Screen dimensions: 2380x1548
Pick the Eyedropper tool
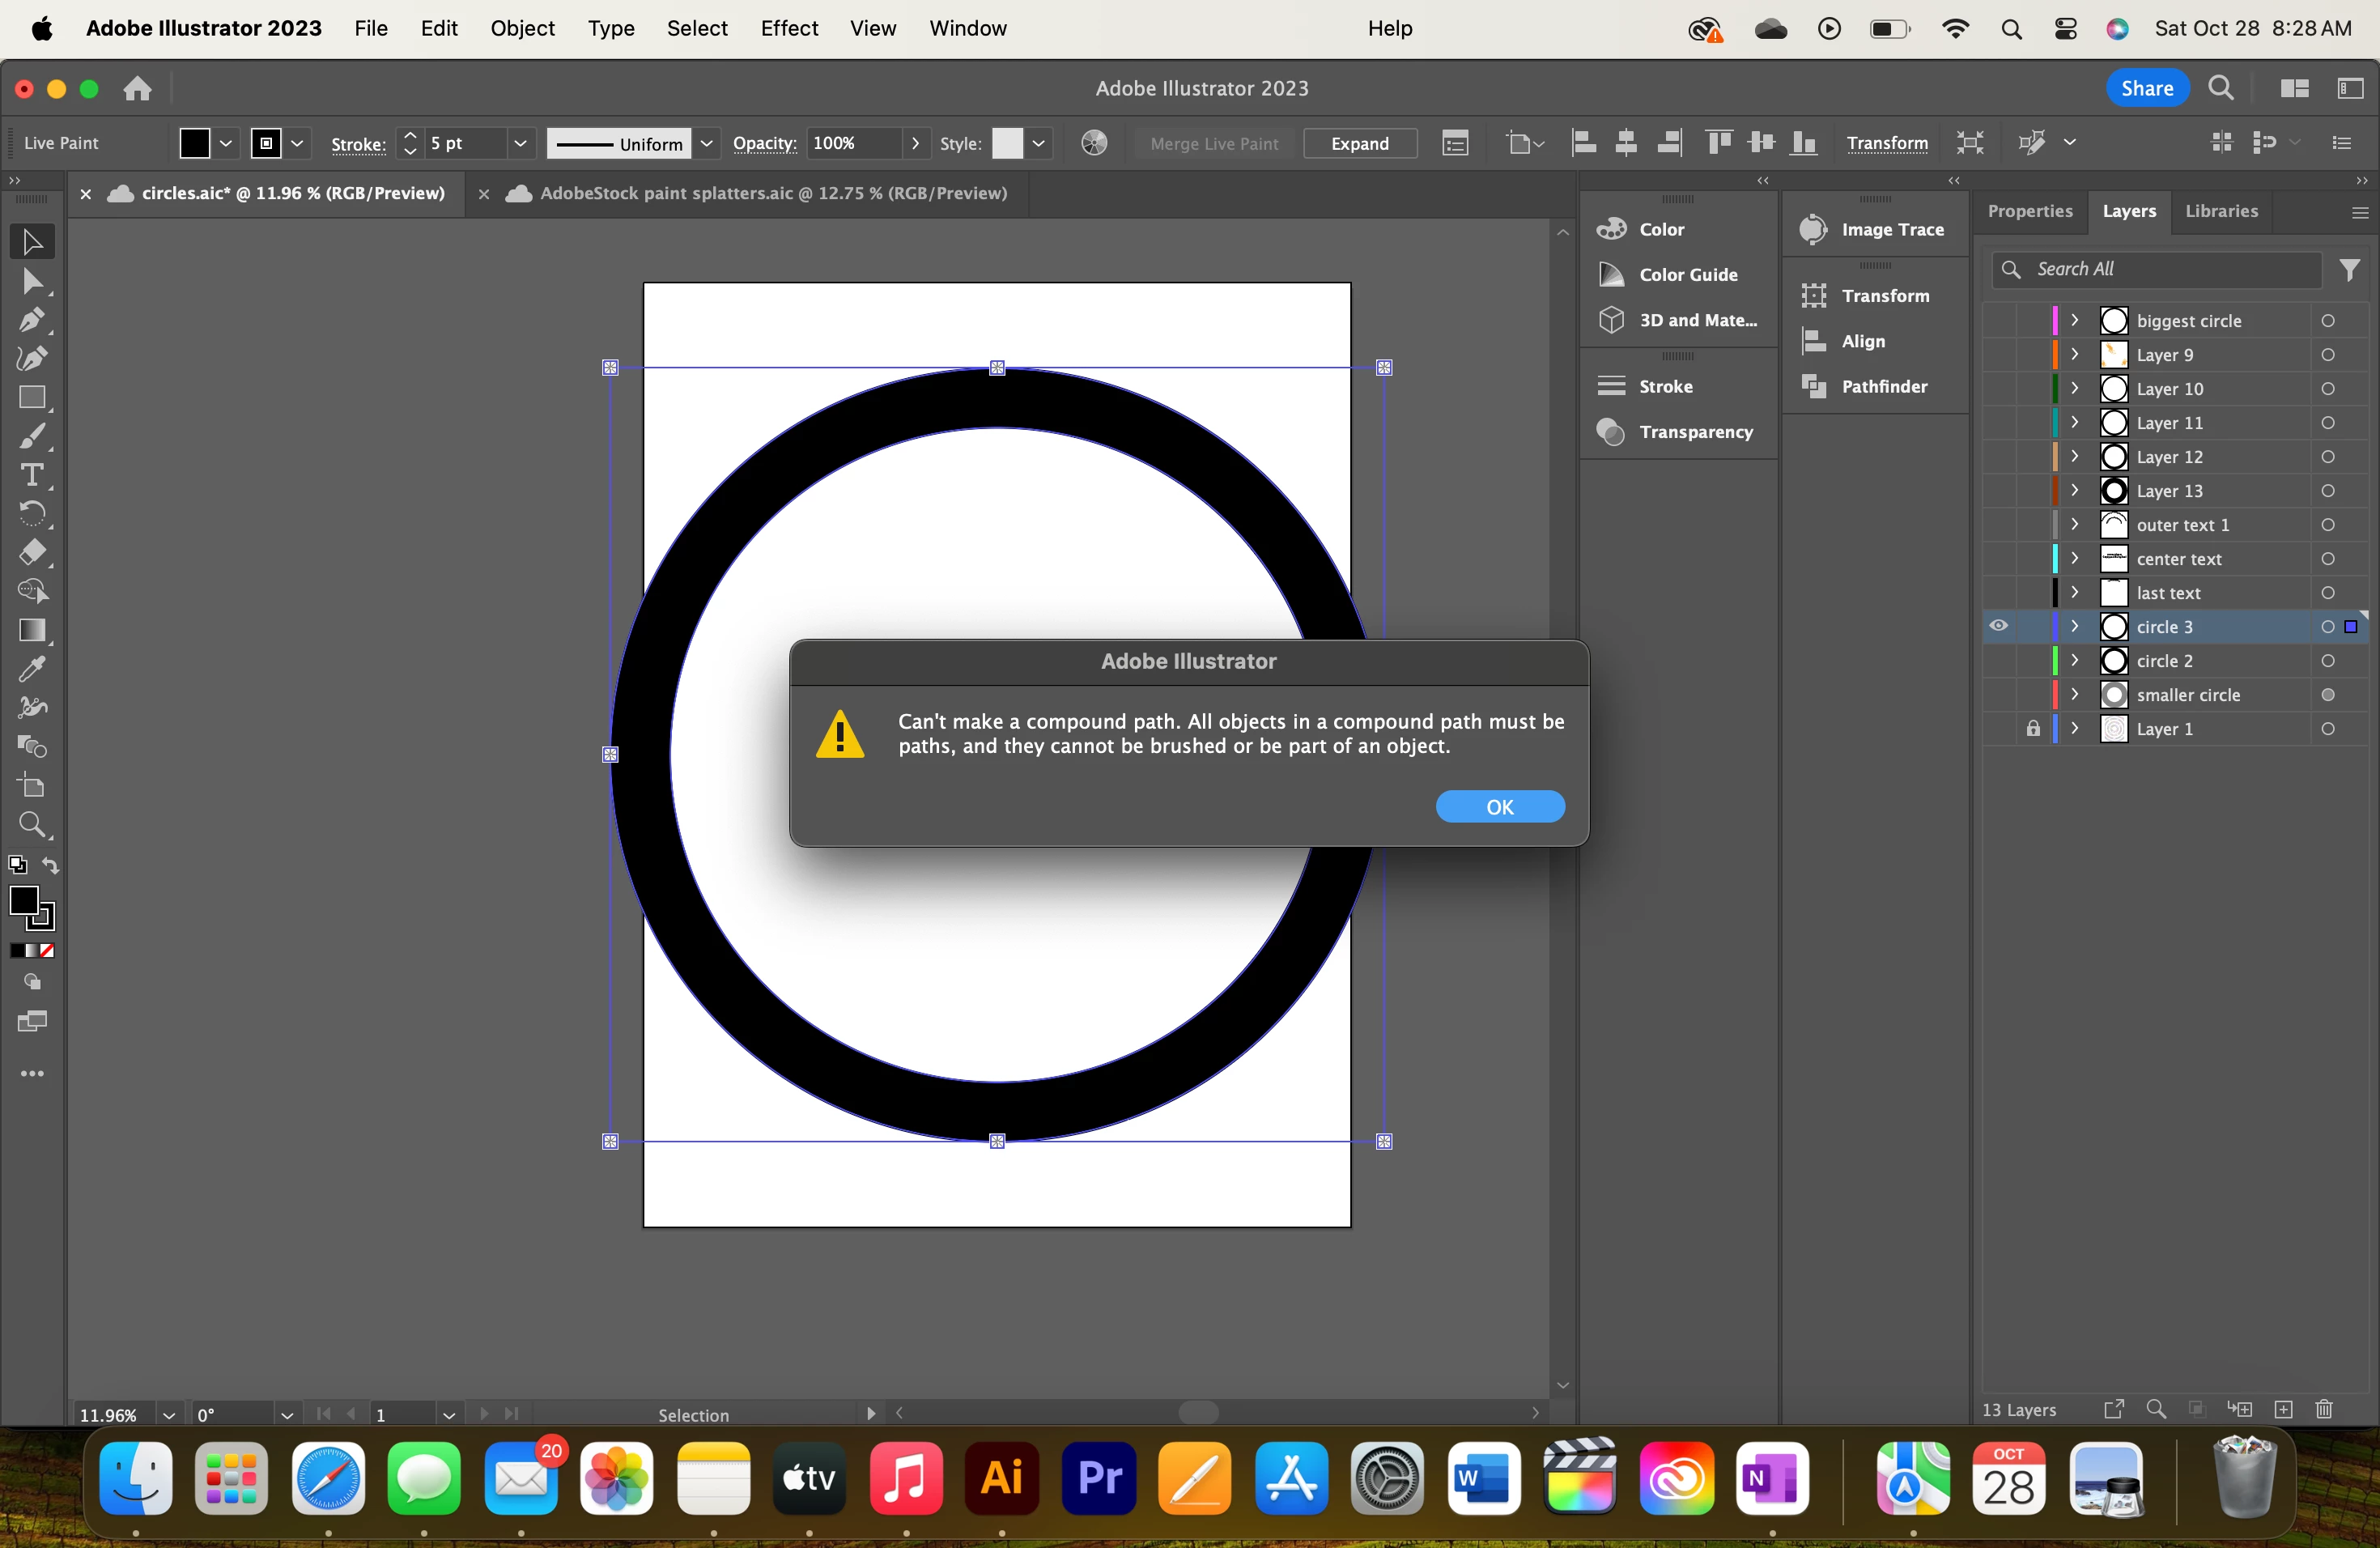tap(32, 669)
